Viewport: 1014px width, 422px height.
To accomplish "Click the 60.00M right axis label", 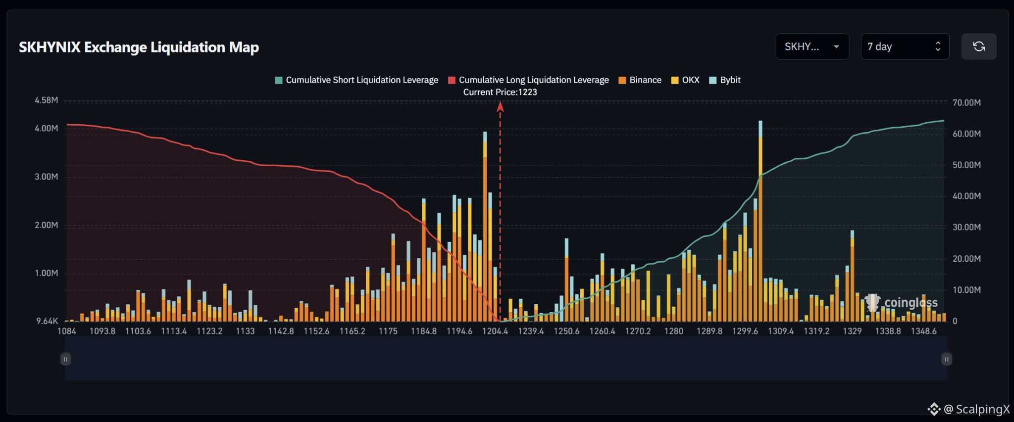I will pyautogui.click(x=967, y=134).
